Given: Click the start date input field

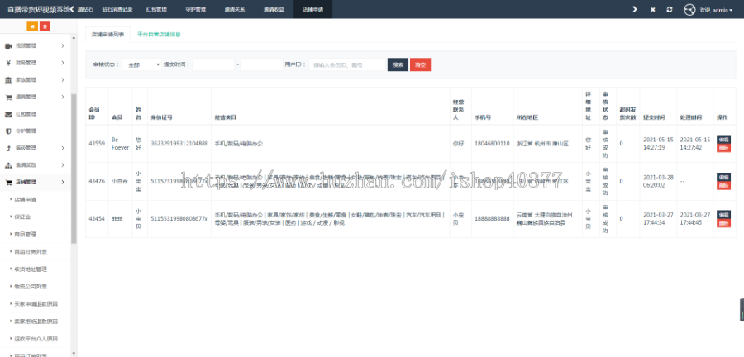Looking at the screenshot, I should [x=213, y=65].
